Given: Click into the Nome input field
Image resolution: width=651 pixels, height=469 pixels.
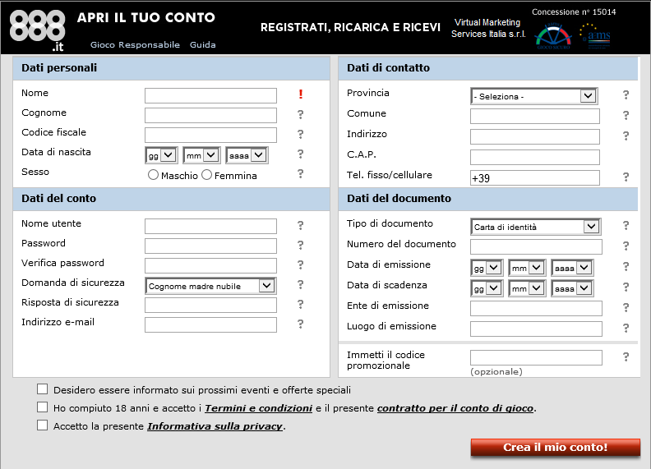Looking at the screenshot, I should (211, 95).
